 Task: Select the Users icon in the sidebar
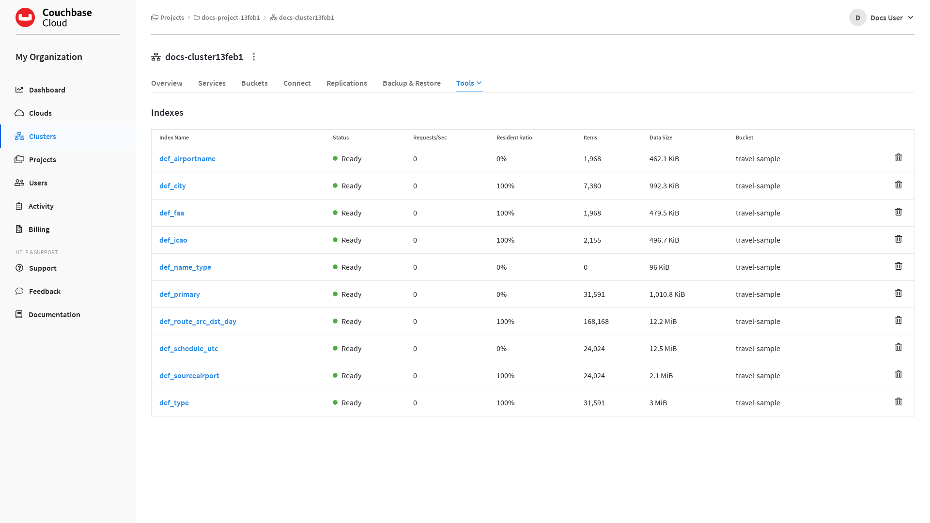tap(19, 183)
